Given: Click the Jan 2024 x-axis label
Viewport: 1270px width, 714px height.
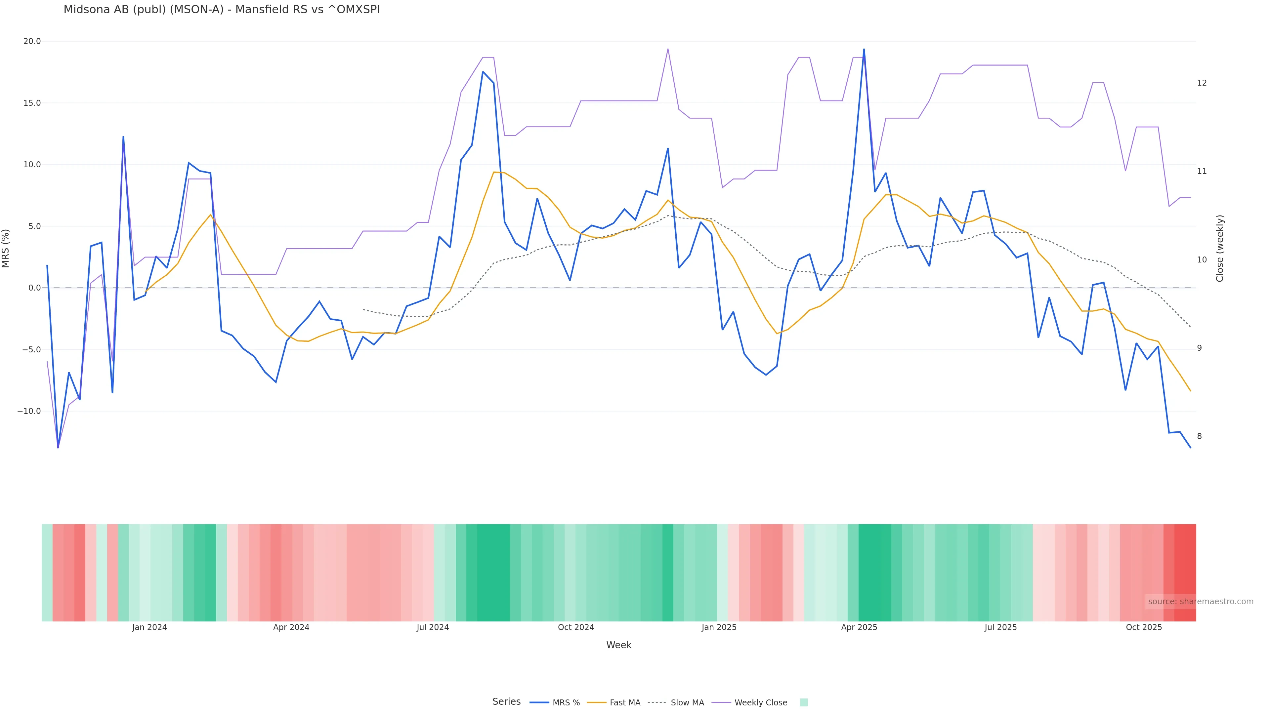Looking at the screenshot, I should coord(149,627).
